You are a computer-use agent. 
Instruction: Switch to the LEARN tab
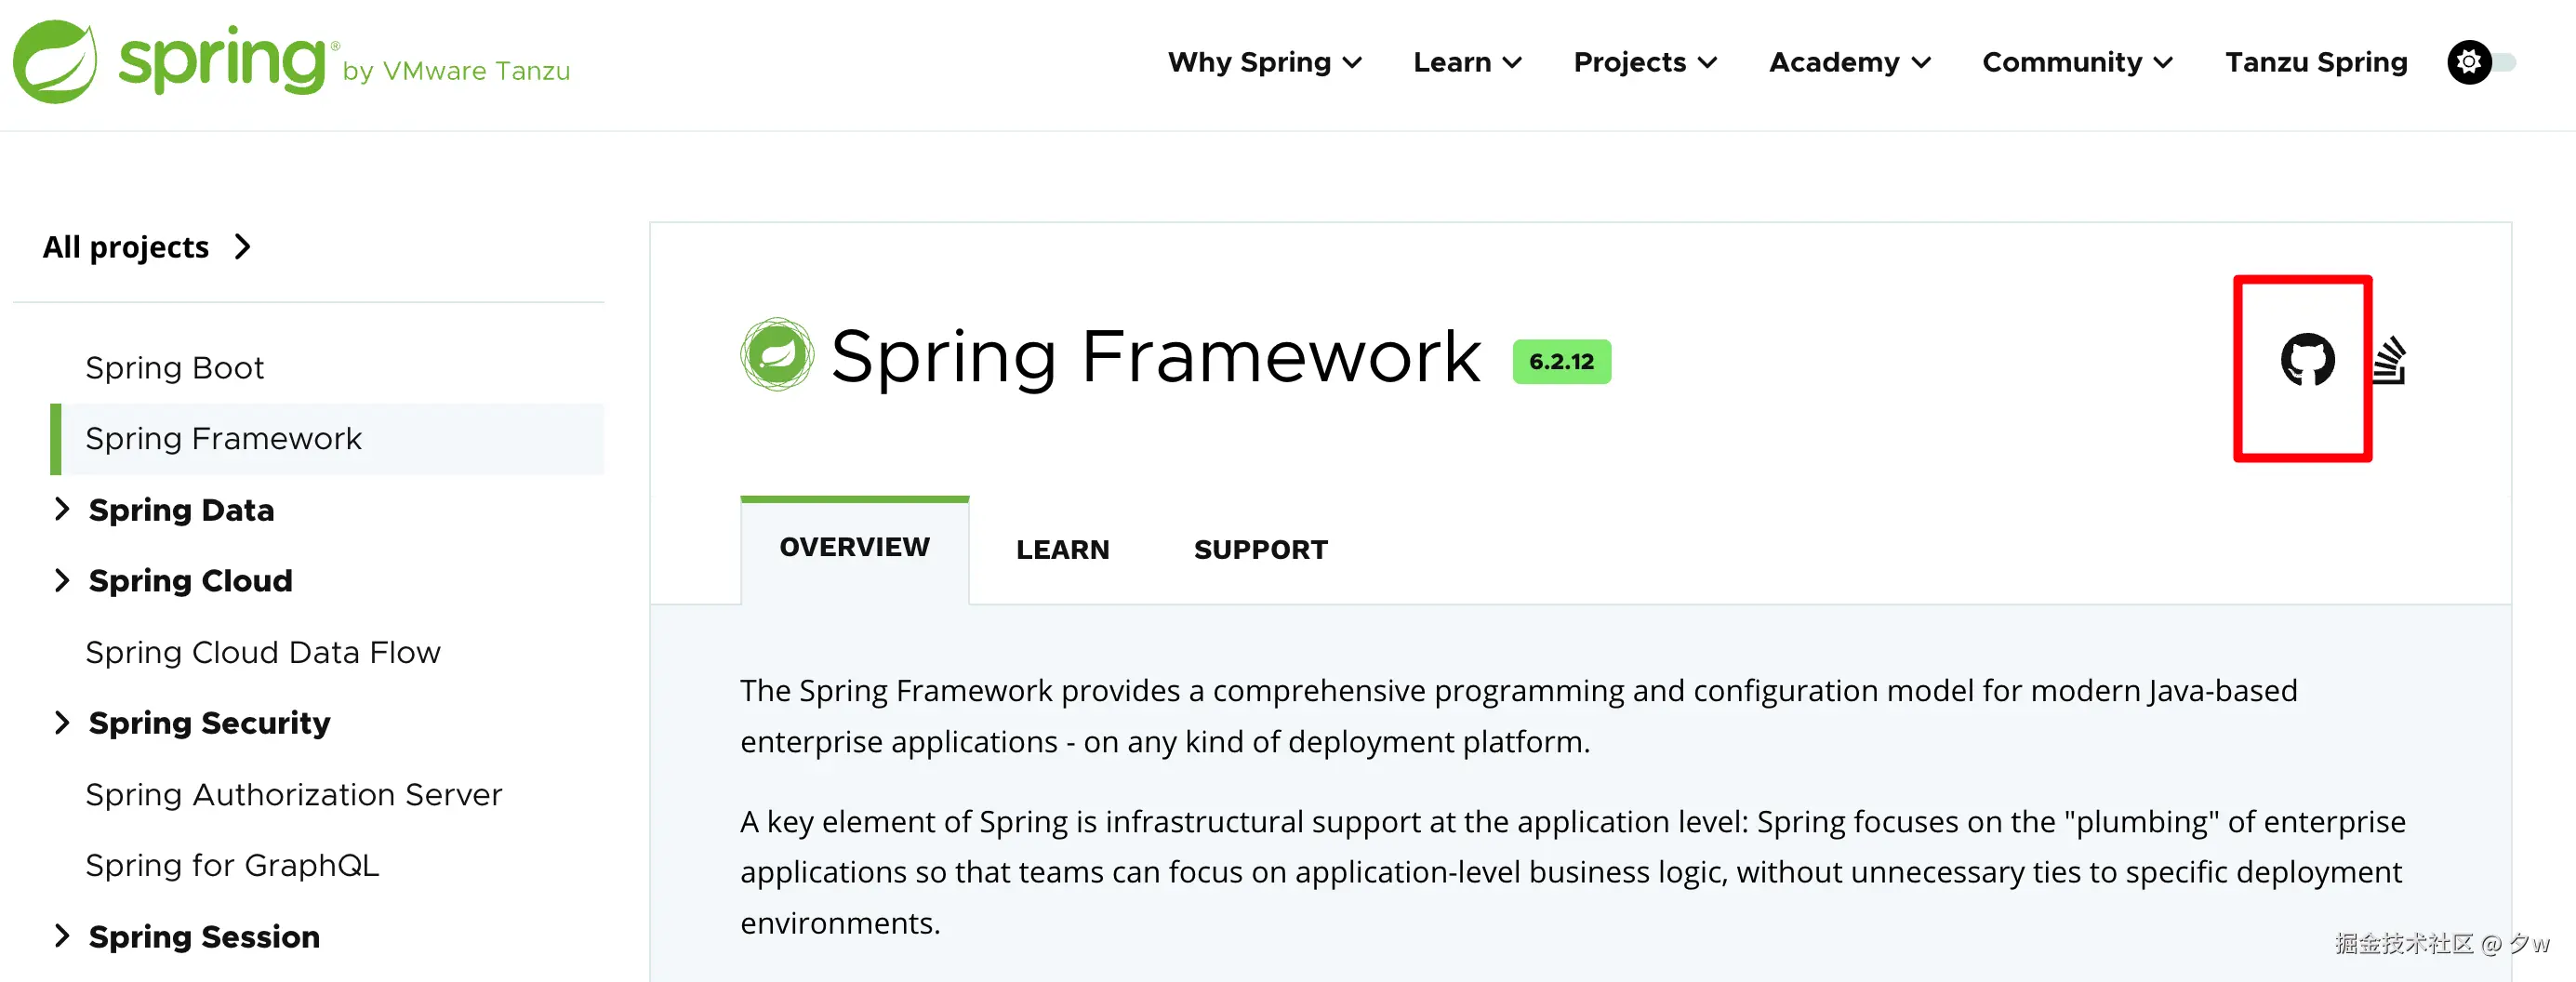click(1062, 549)
